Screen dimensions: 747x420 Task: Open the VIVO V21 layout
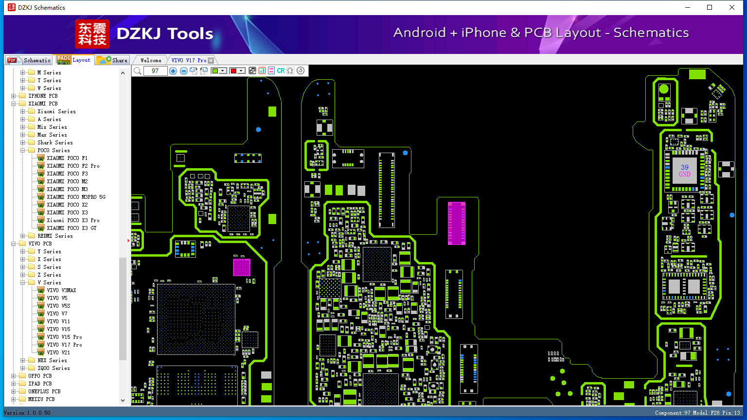coord(58,352)
